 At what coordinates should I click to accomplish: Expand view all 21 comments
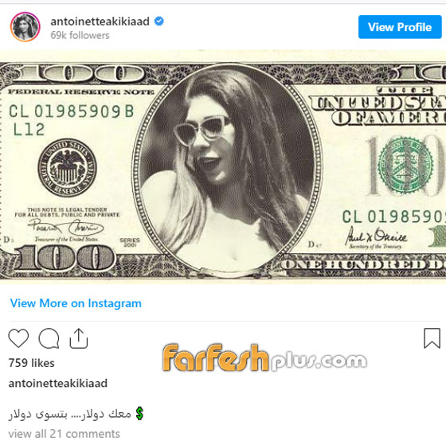[64, 434]
